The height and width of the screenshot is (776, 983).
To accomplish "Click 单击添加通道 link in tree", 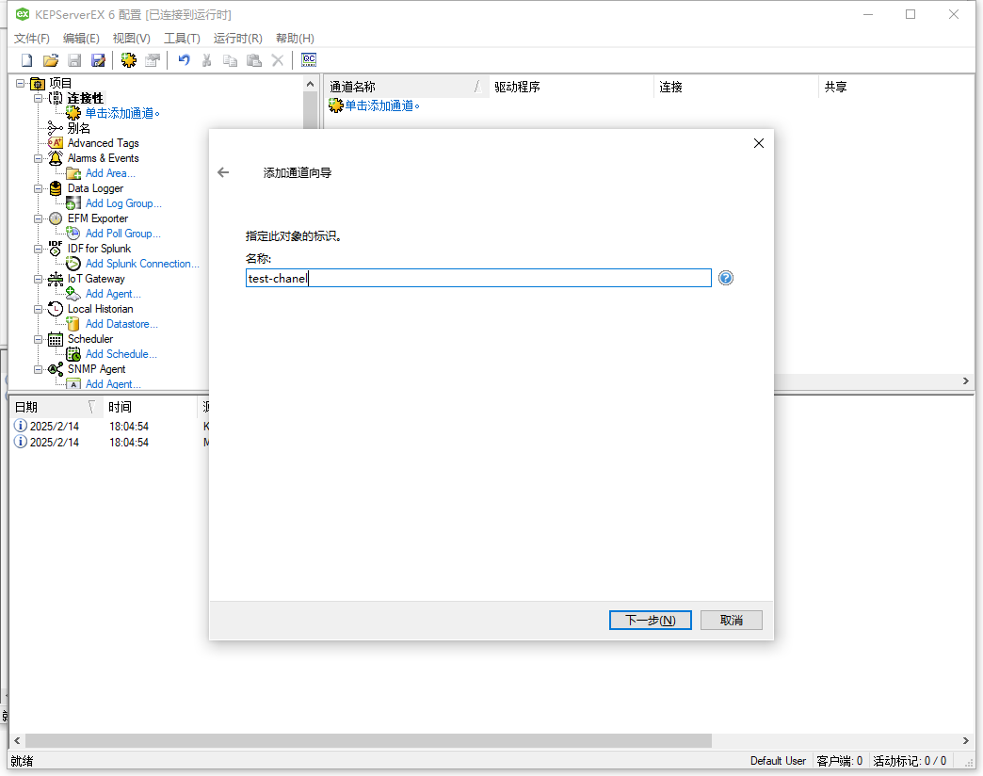I will tap(122, 113).
